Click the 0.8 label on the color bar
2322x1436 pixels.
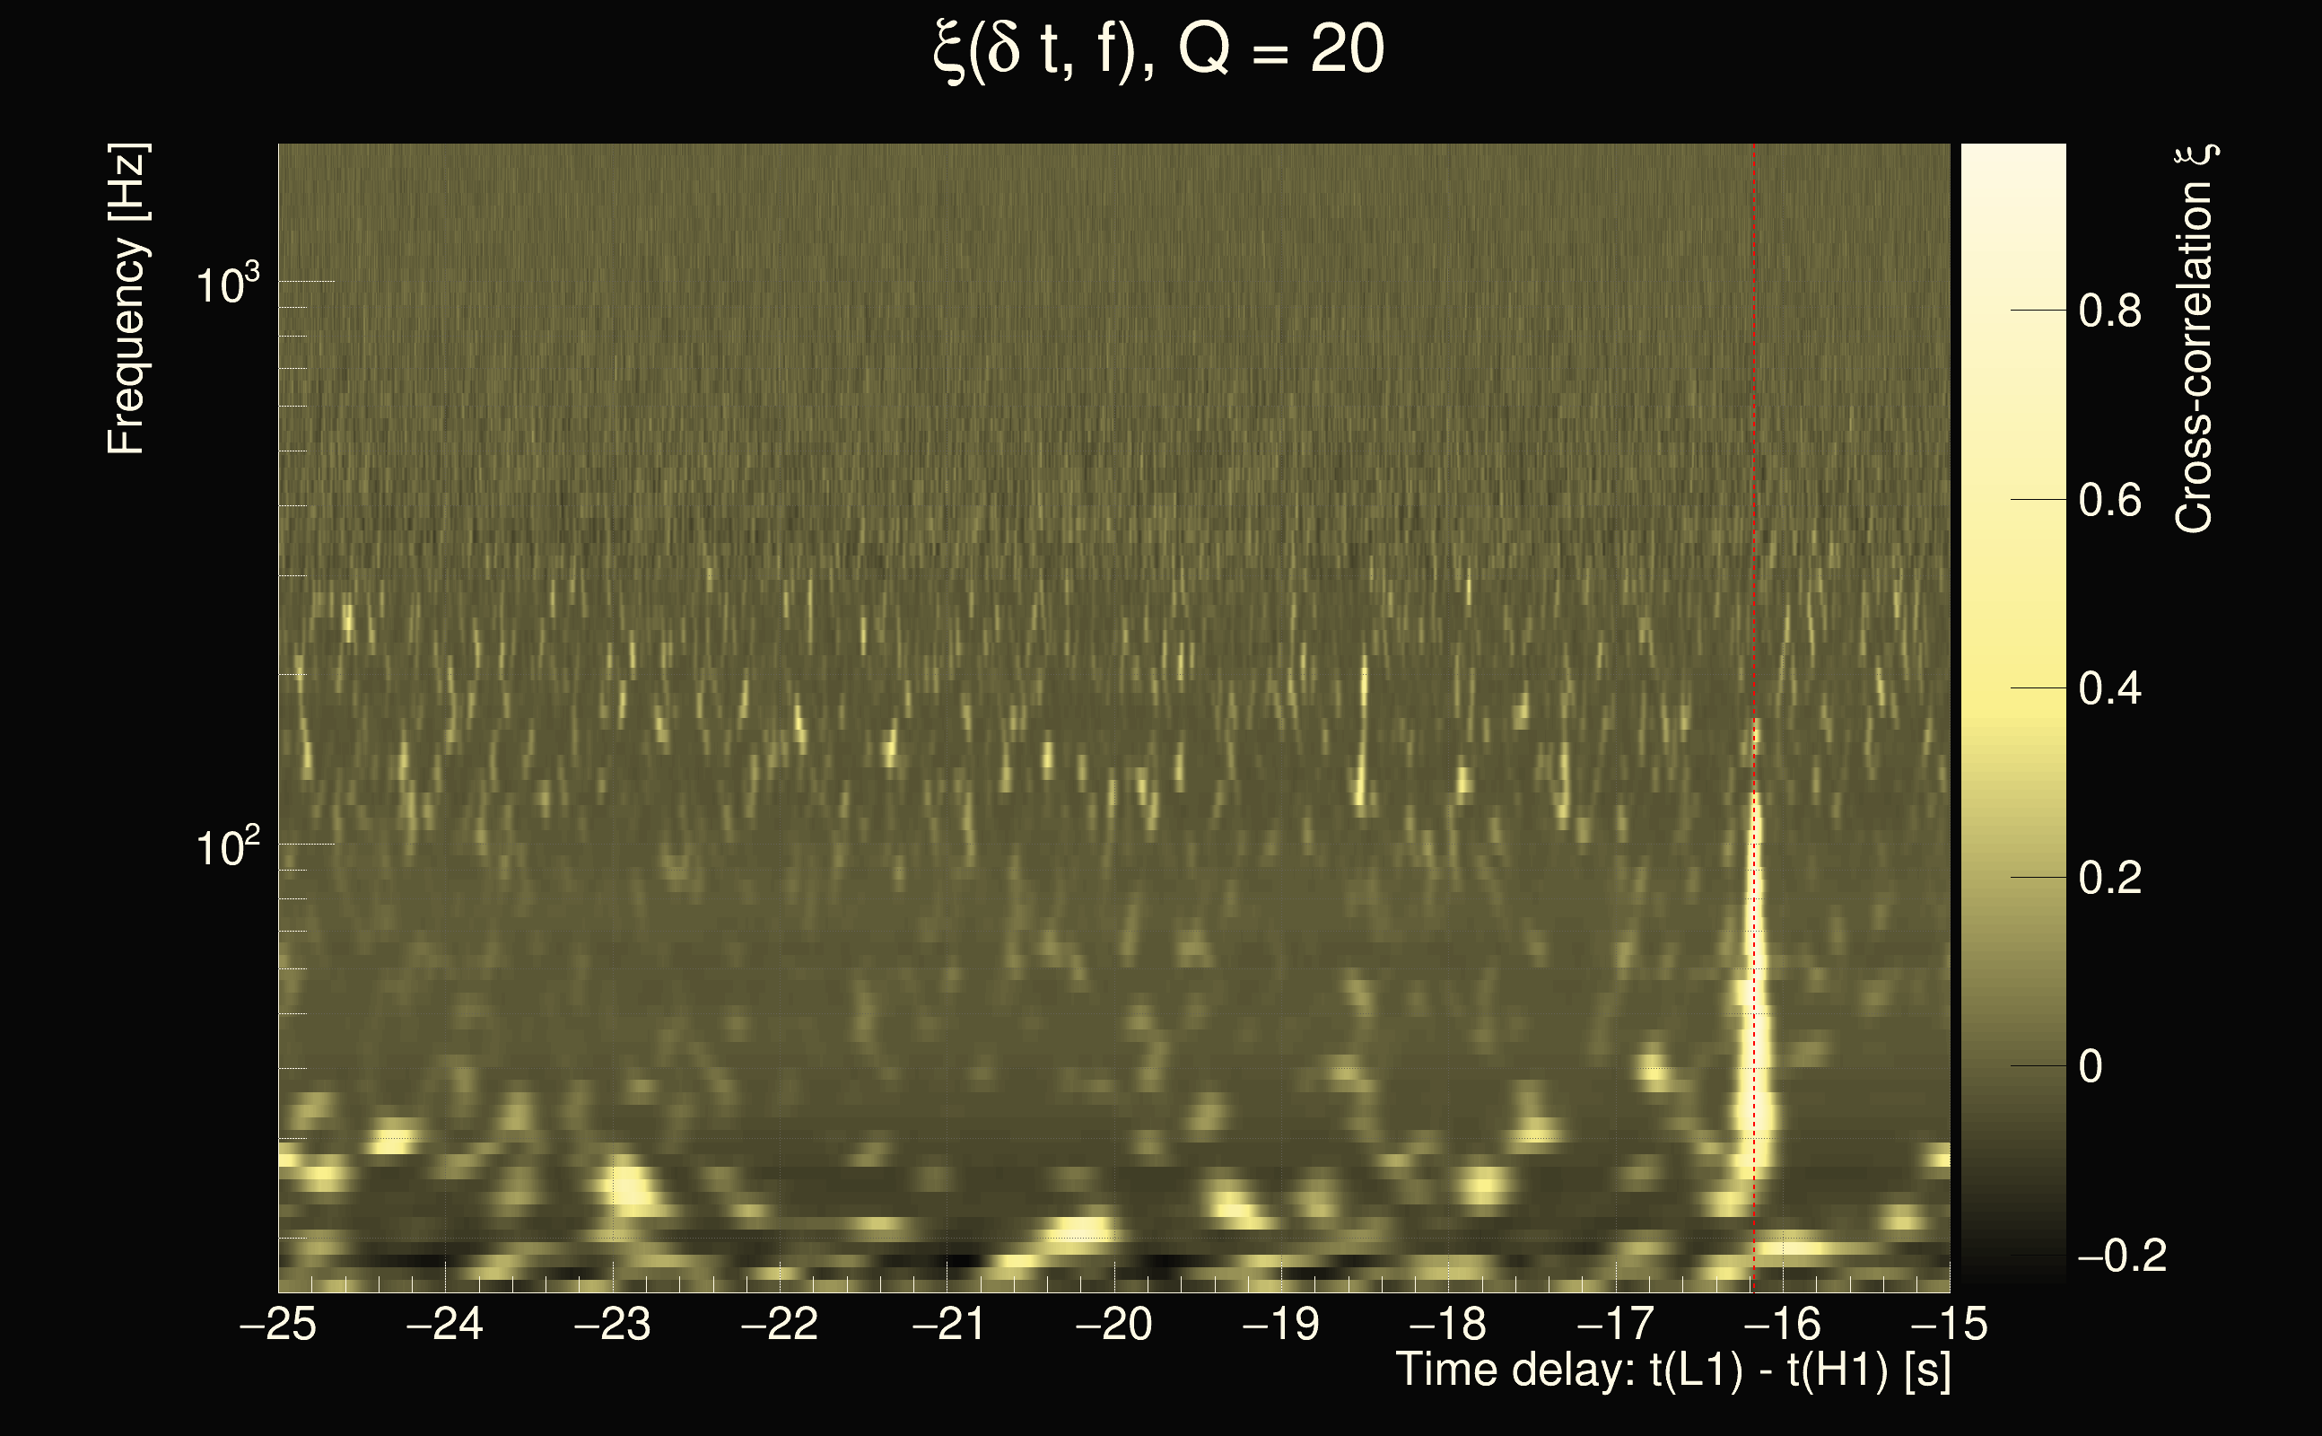coord(2109,311)
